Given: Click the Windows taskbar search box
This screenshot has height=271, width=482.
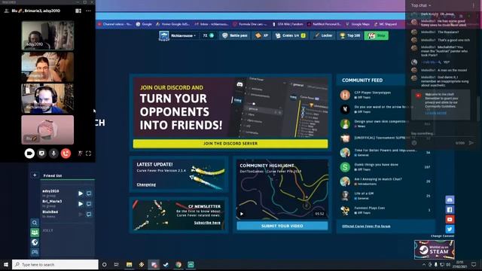Looking at the screenshot, I should tap(55, 264).
